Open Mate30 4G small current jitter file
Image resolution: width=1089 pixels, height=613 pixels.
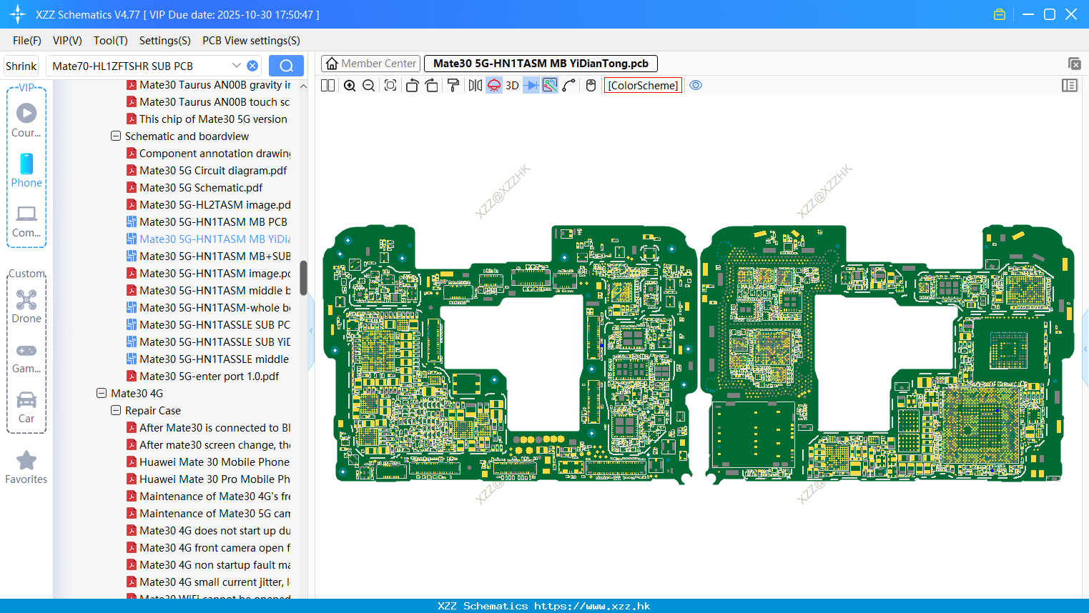(215, 582)
